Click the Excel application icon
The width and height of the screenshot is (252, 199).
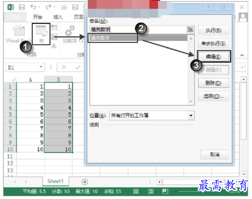[x=11, y=7]
